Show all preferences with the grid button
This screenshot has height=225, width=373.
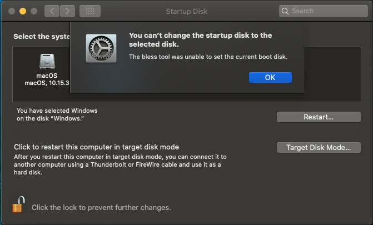(89, 11)
